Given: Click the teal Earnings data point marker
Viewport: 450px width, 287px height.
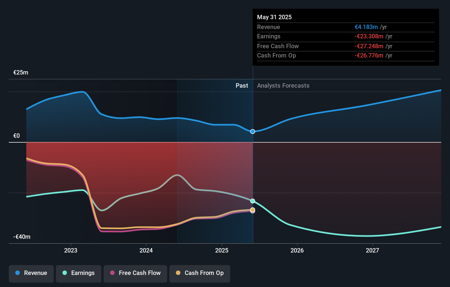Looking at the screenshot, I should [x=253, y=201].
